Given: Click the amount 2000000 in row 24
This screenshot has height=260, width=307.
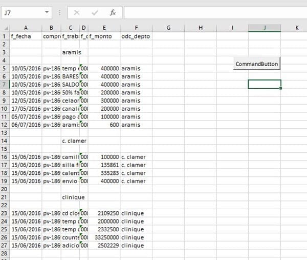Looking at the screenshot, I should pos(104,222).
